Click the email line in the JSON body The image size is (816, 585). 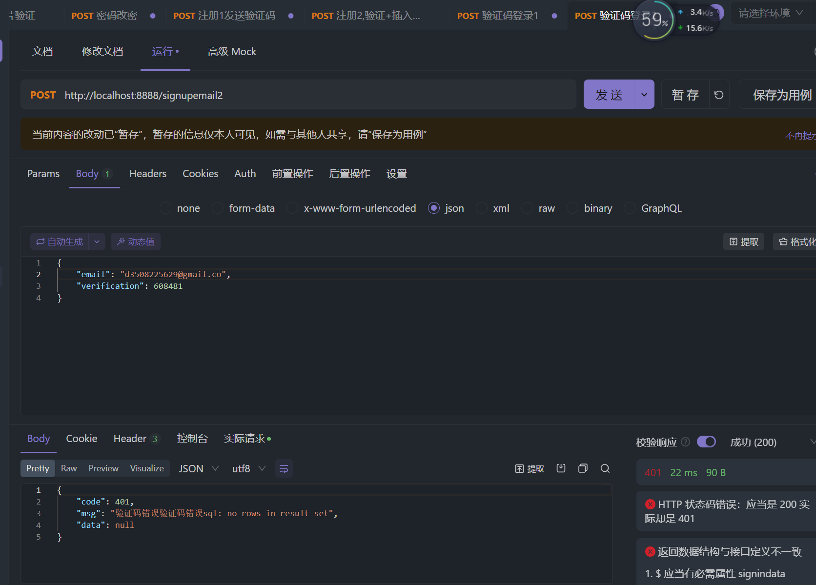153,274
